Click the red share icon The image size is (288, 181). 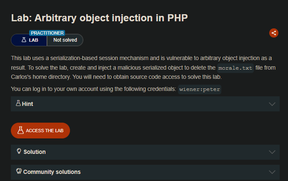[x=273, y=33]
